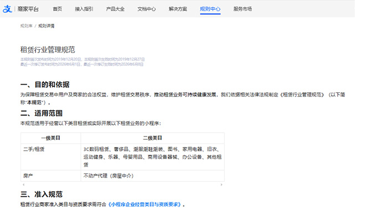
Task: Click latest revision date line 2026年6月1日
Action: [x=81, y=64]
